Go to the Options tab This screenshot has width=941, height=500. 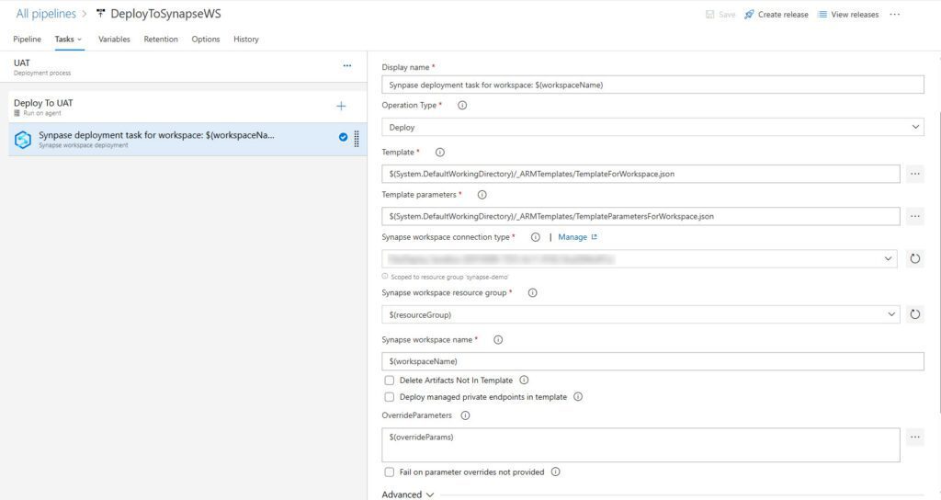(206, 39)
